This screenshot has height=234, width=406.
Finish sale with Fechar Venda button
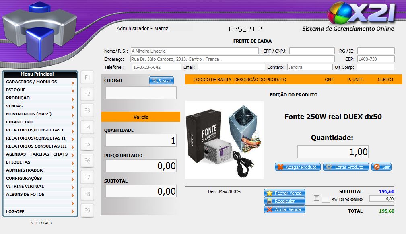[285, 193]
